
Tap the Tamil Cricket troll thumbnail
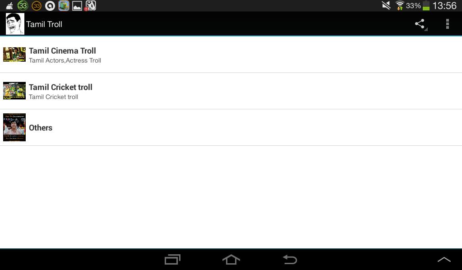click(14, 91)
